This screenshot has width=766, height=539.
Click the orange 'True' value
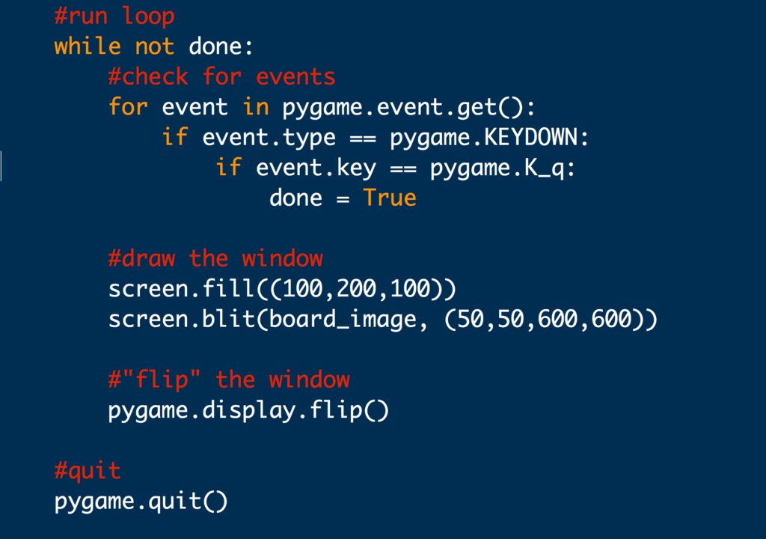tap(390, 198)
